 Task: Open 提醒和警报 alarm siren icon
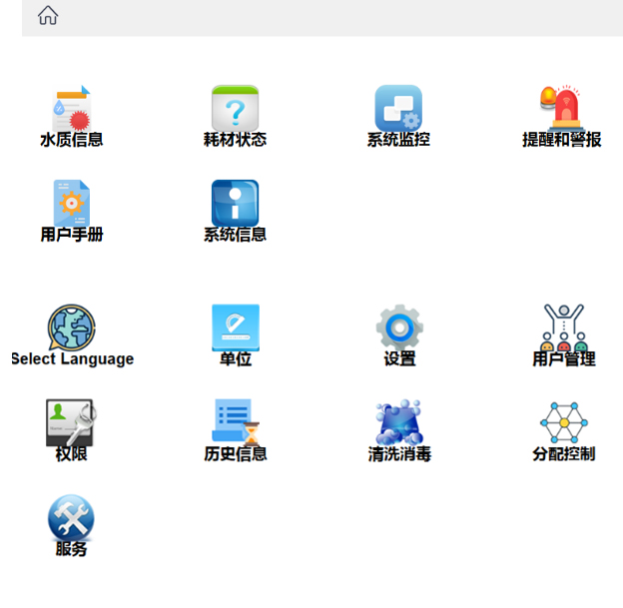(x=561, y=106)
